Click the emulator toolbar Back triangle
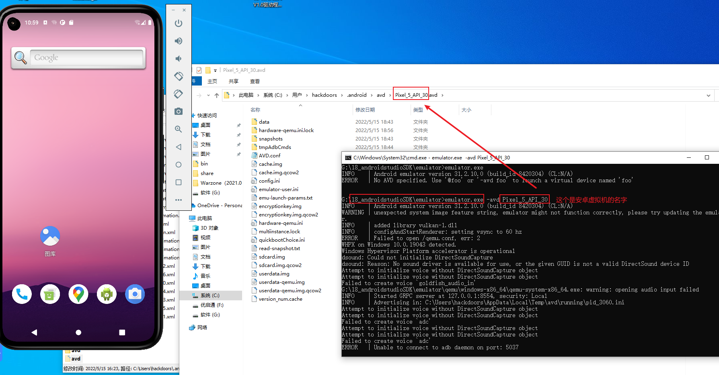The image size is (719, 375). tap(179, 147)
